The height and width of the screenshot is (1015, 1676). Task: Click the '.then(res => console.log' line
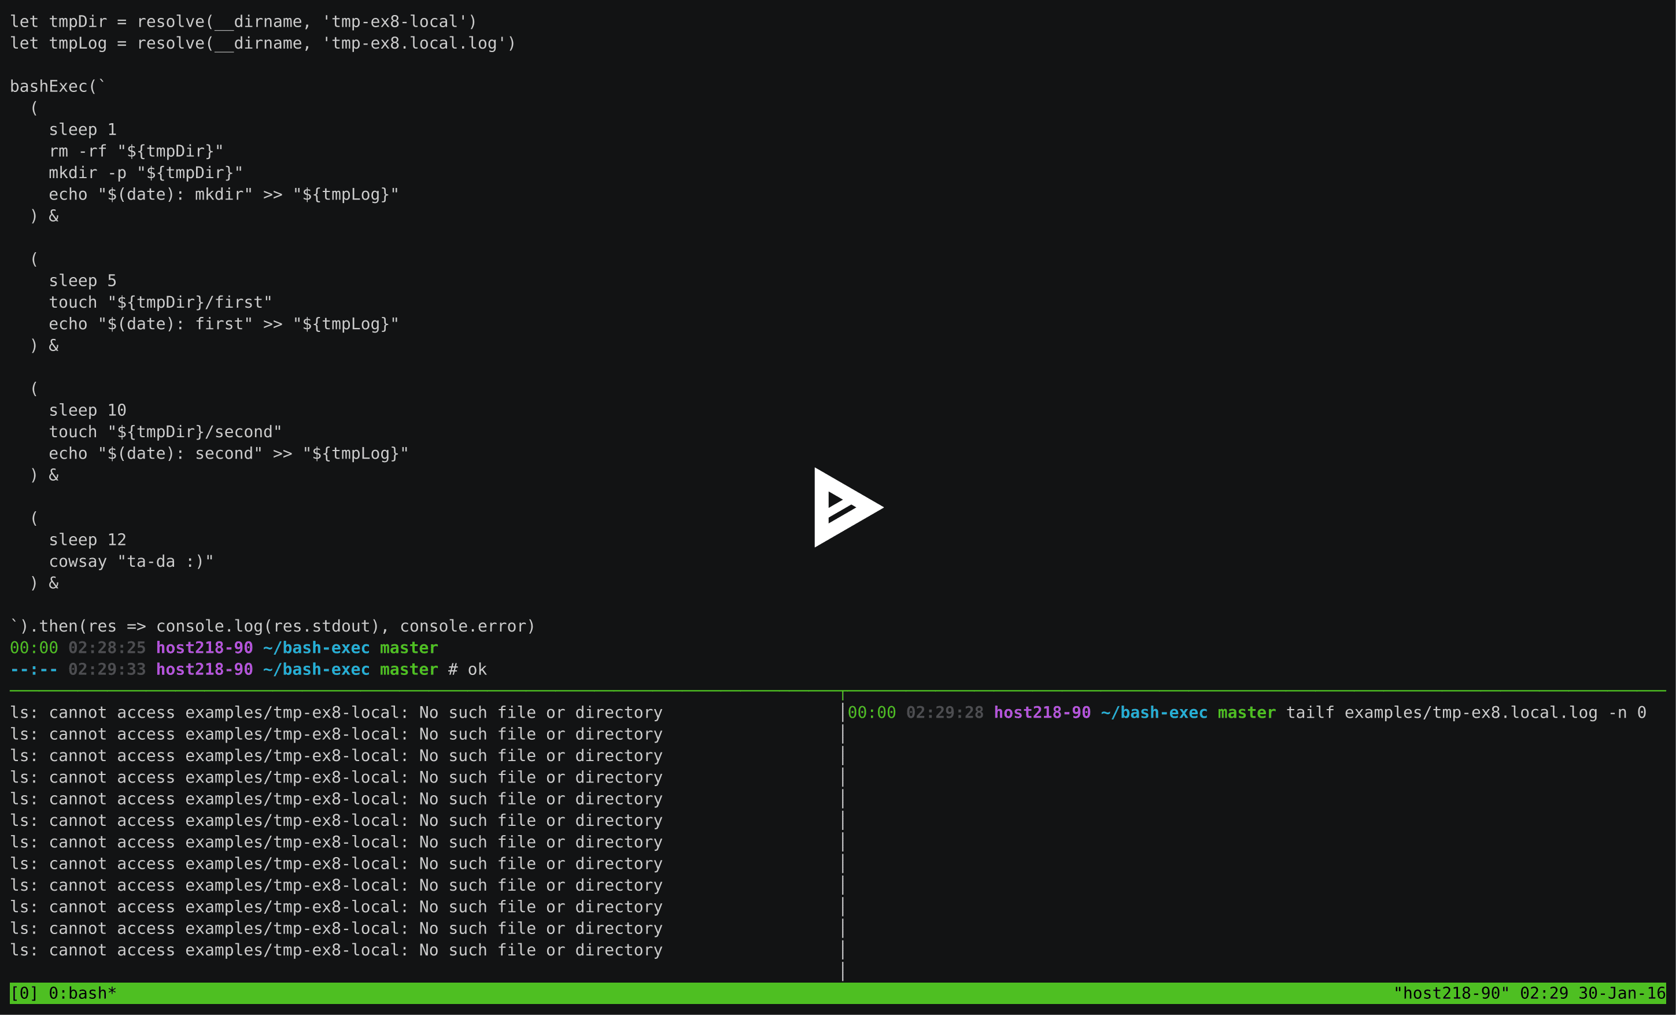(272, 626)
